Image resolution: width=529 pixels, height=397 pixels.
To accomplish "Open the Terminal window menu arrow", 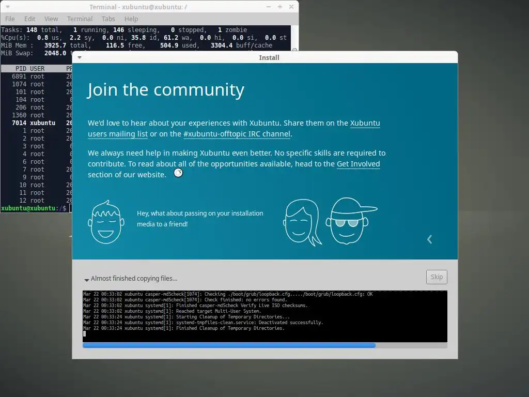I will pyautogui.click(x=7, y=6).
